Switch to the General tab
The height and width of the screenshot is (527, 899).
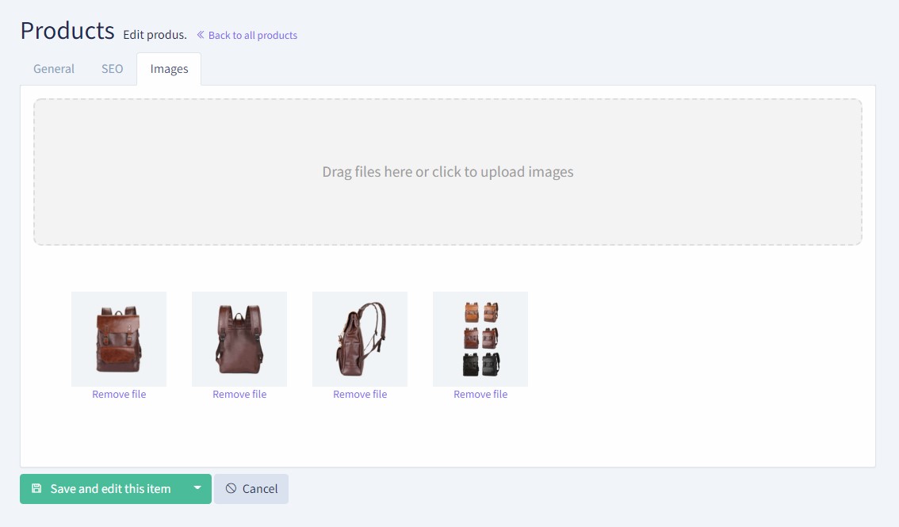52,69
